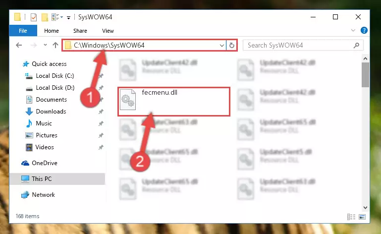This screenshot has height=234, width=381.
Task: Open OneDrive in navigation pane
Action: click(x=45, y=163)
